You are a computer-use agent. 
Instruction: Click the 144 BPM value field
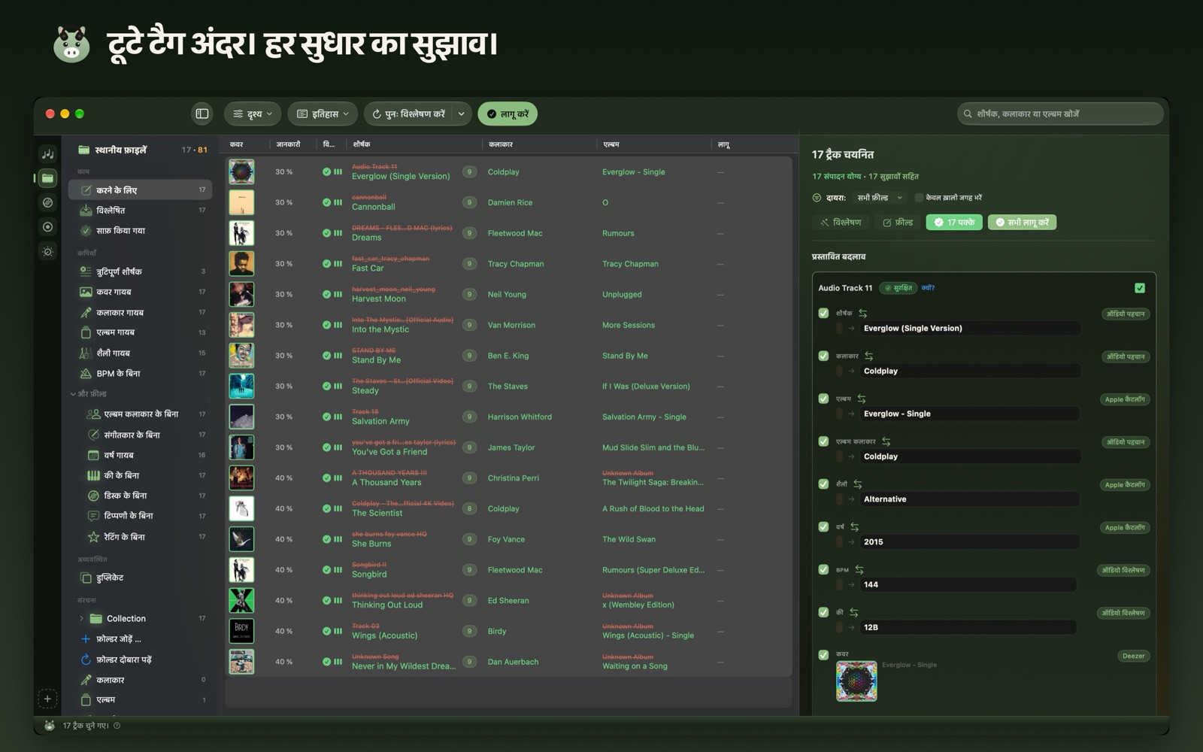point(968,584)
